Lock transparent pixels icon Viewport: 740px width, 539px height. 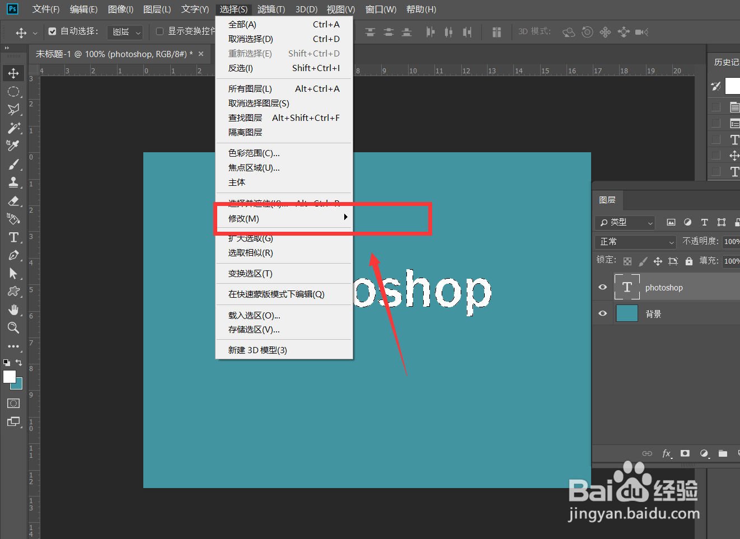point(627,261)
